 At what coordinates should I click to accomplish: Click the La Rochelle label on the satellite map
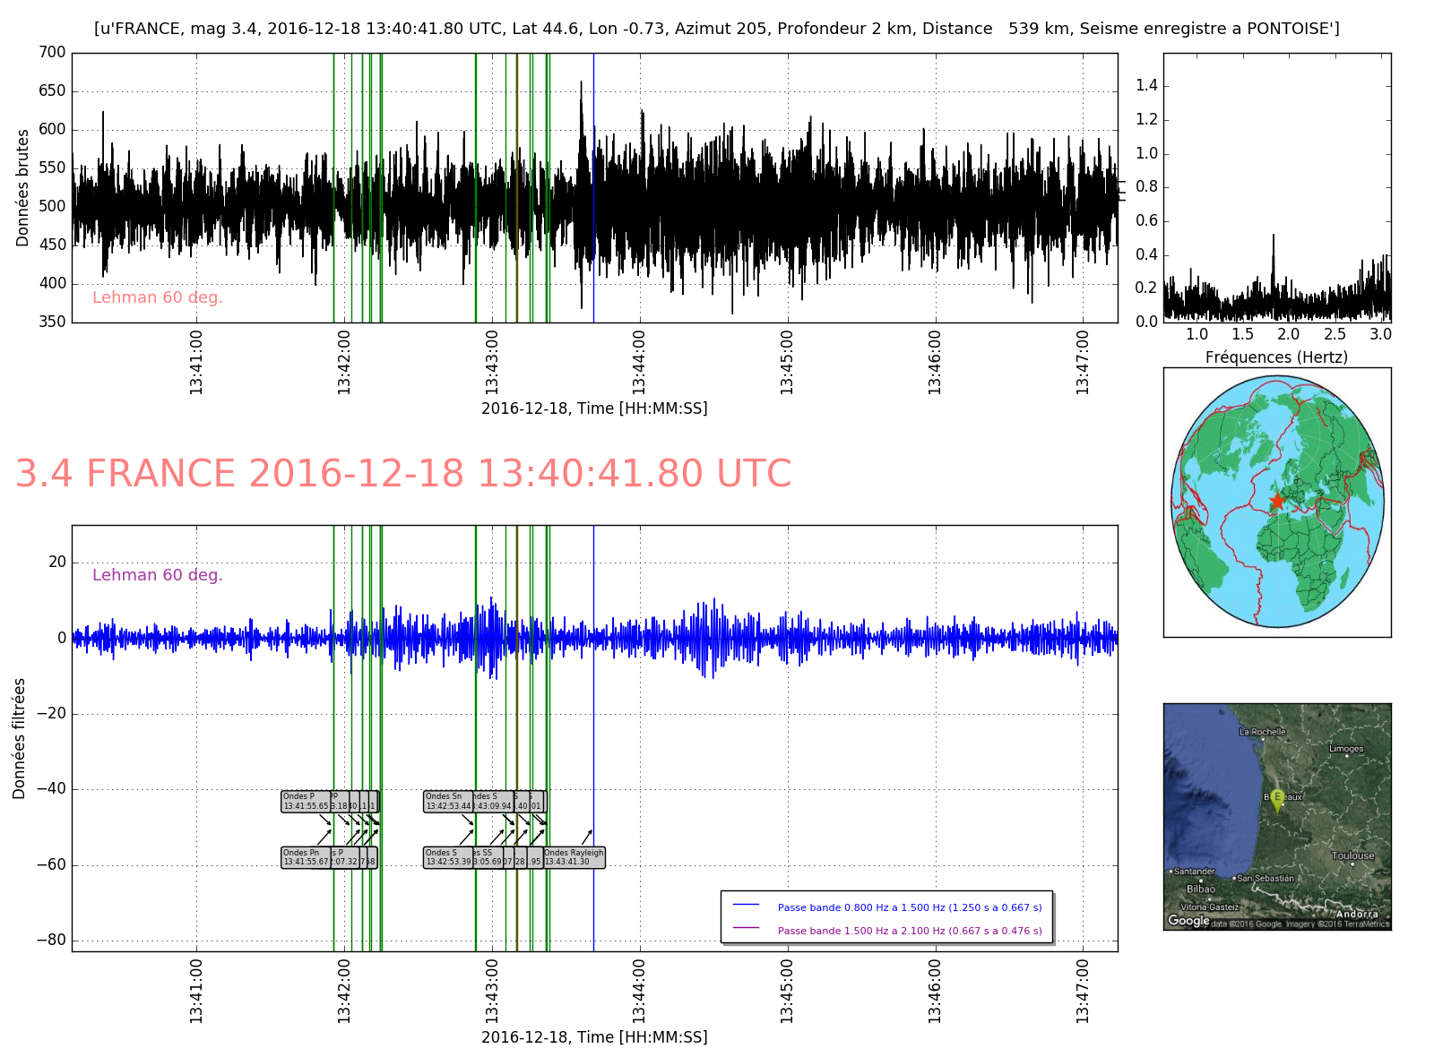[x=1262, y=732]
